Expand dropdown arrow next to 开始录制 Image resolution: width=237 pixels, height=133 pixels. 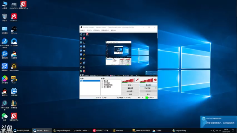156,88
